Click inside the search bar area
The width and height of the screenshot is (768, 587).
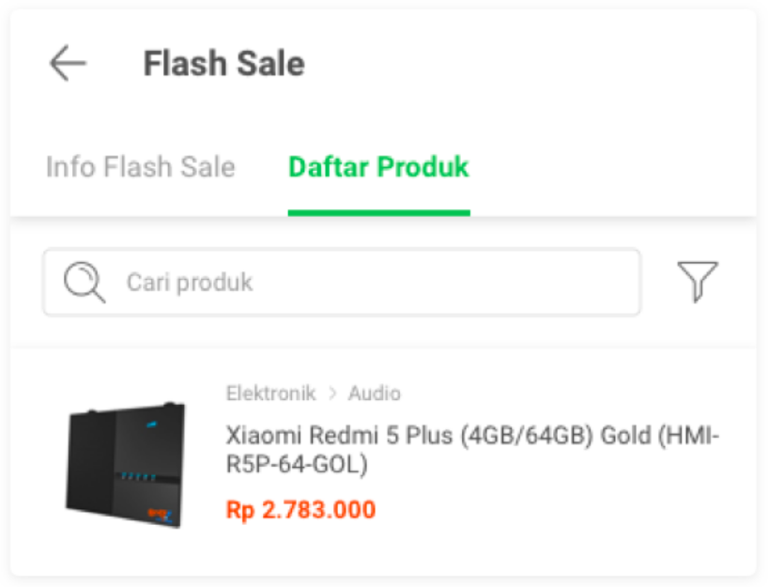click(342, 282)
